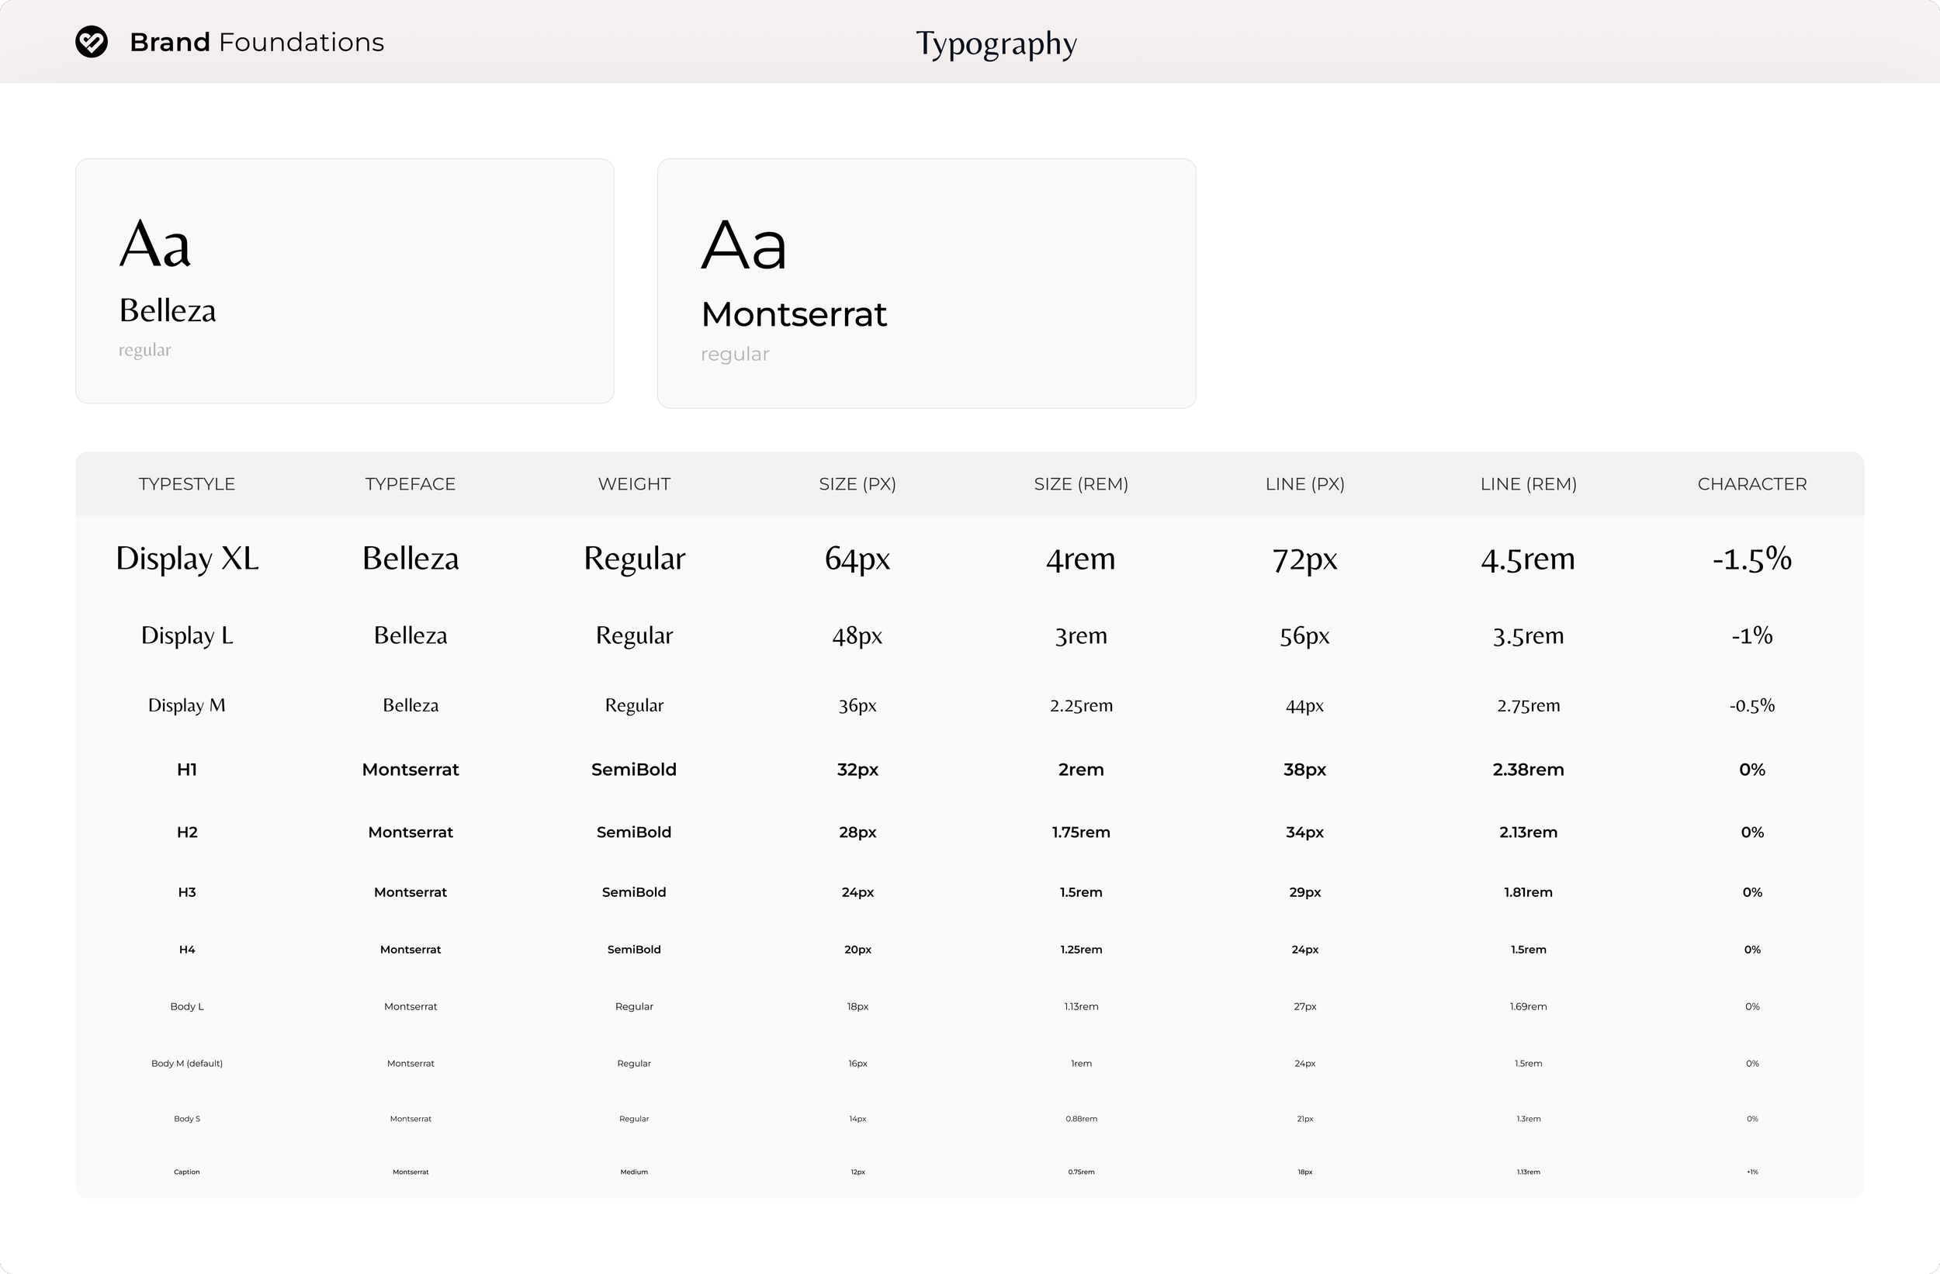1940x1274 pixels.
Task: Click the -1.5% character spacing value
Action: [x=1751, y=559]
